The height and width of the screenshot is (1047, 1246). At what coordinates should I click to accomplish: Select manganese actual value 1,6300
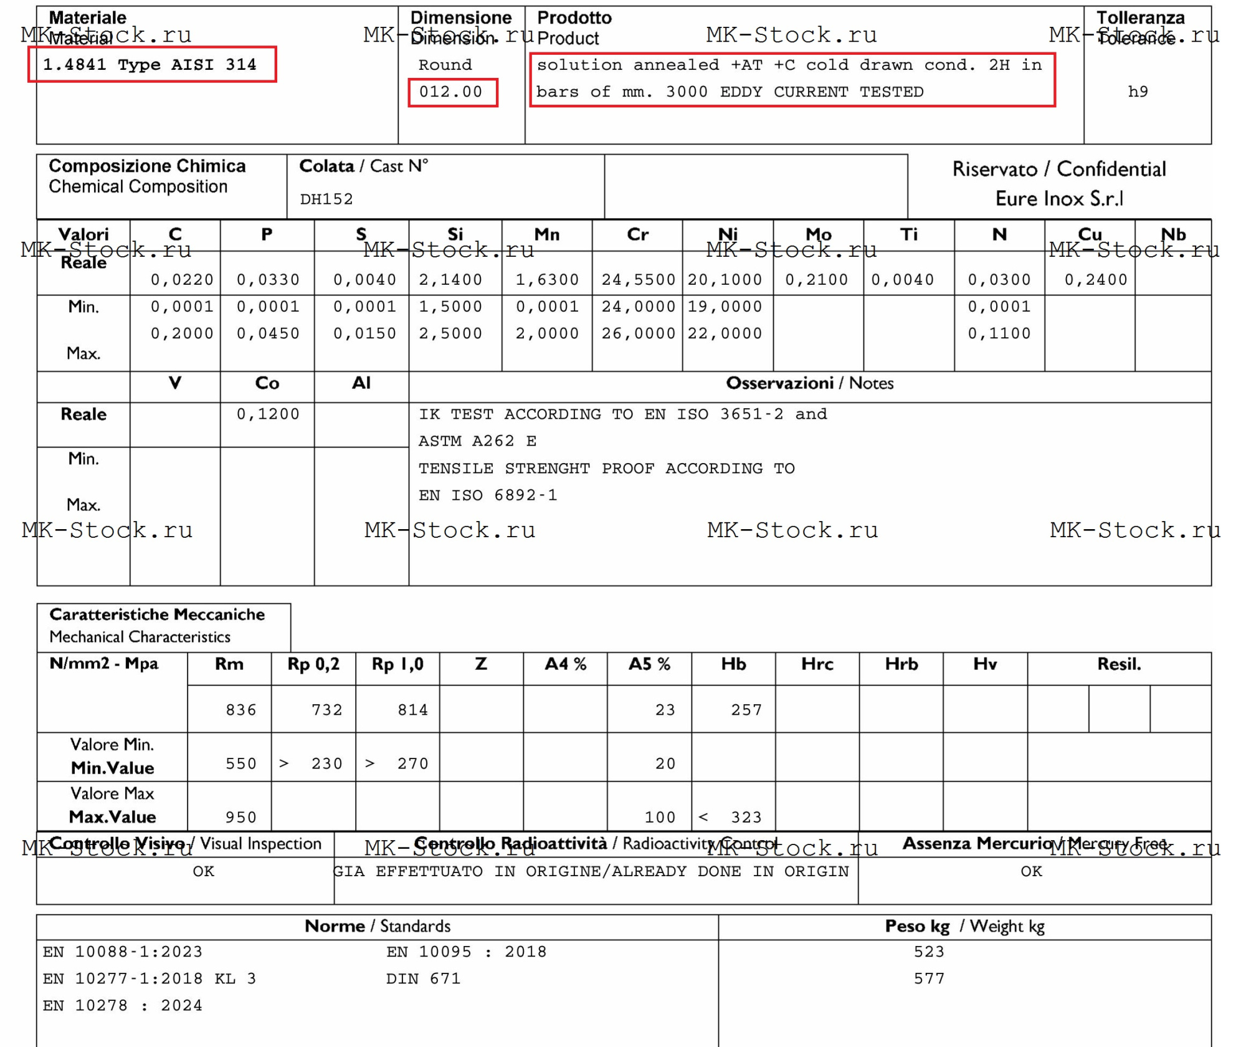tap(547, 280)
